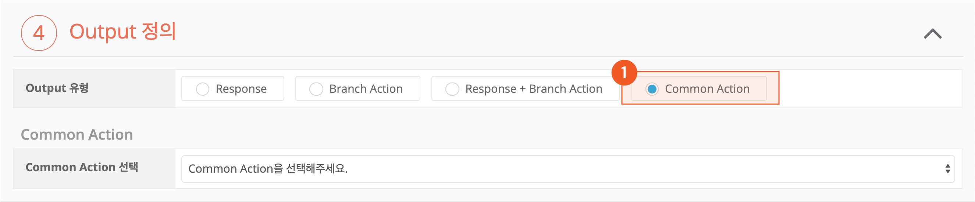
Task: Click the circled step 4 icon
Action: pyautogui.click(x=39, y=33)
